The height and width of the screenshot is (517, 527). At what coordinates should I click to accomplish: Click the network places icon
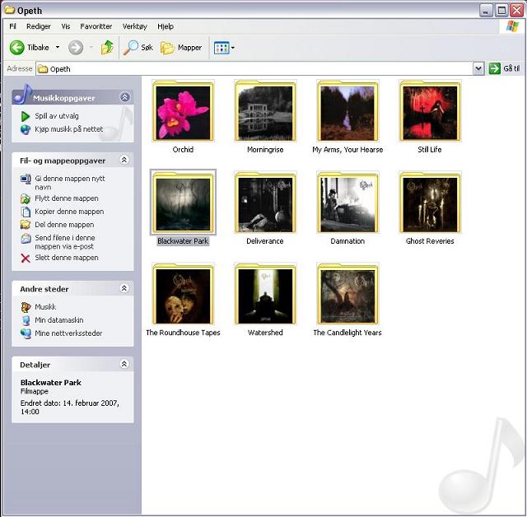[26, 333]
